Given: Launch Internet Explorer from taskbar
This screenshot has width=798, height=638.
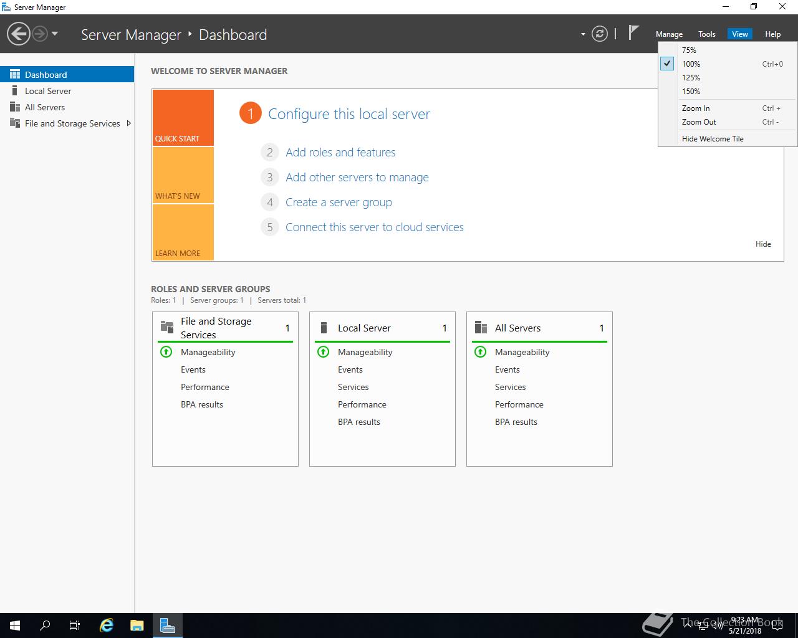Looking at the screenshot, I should coord(107,626).
